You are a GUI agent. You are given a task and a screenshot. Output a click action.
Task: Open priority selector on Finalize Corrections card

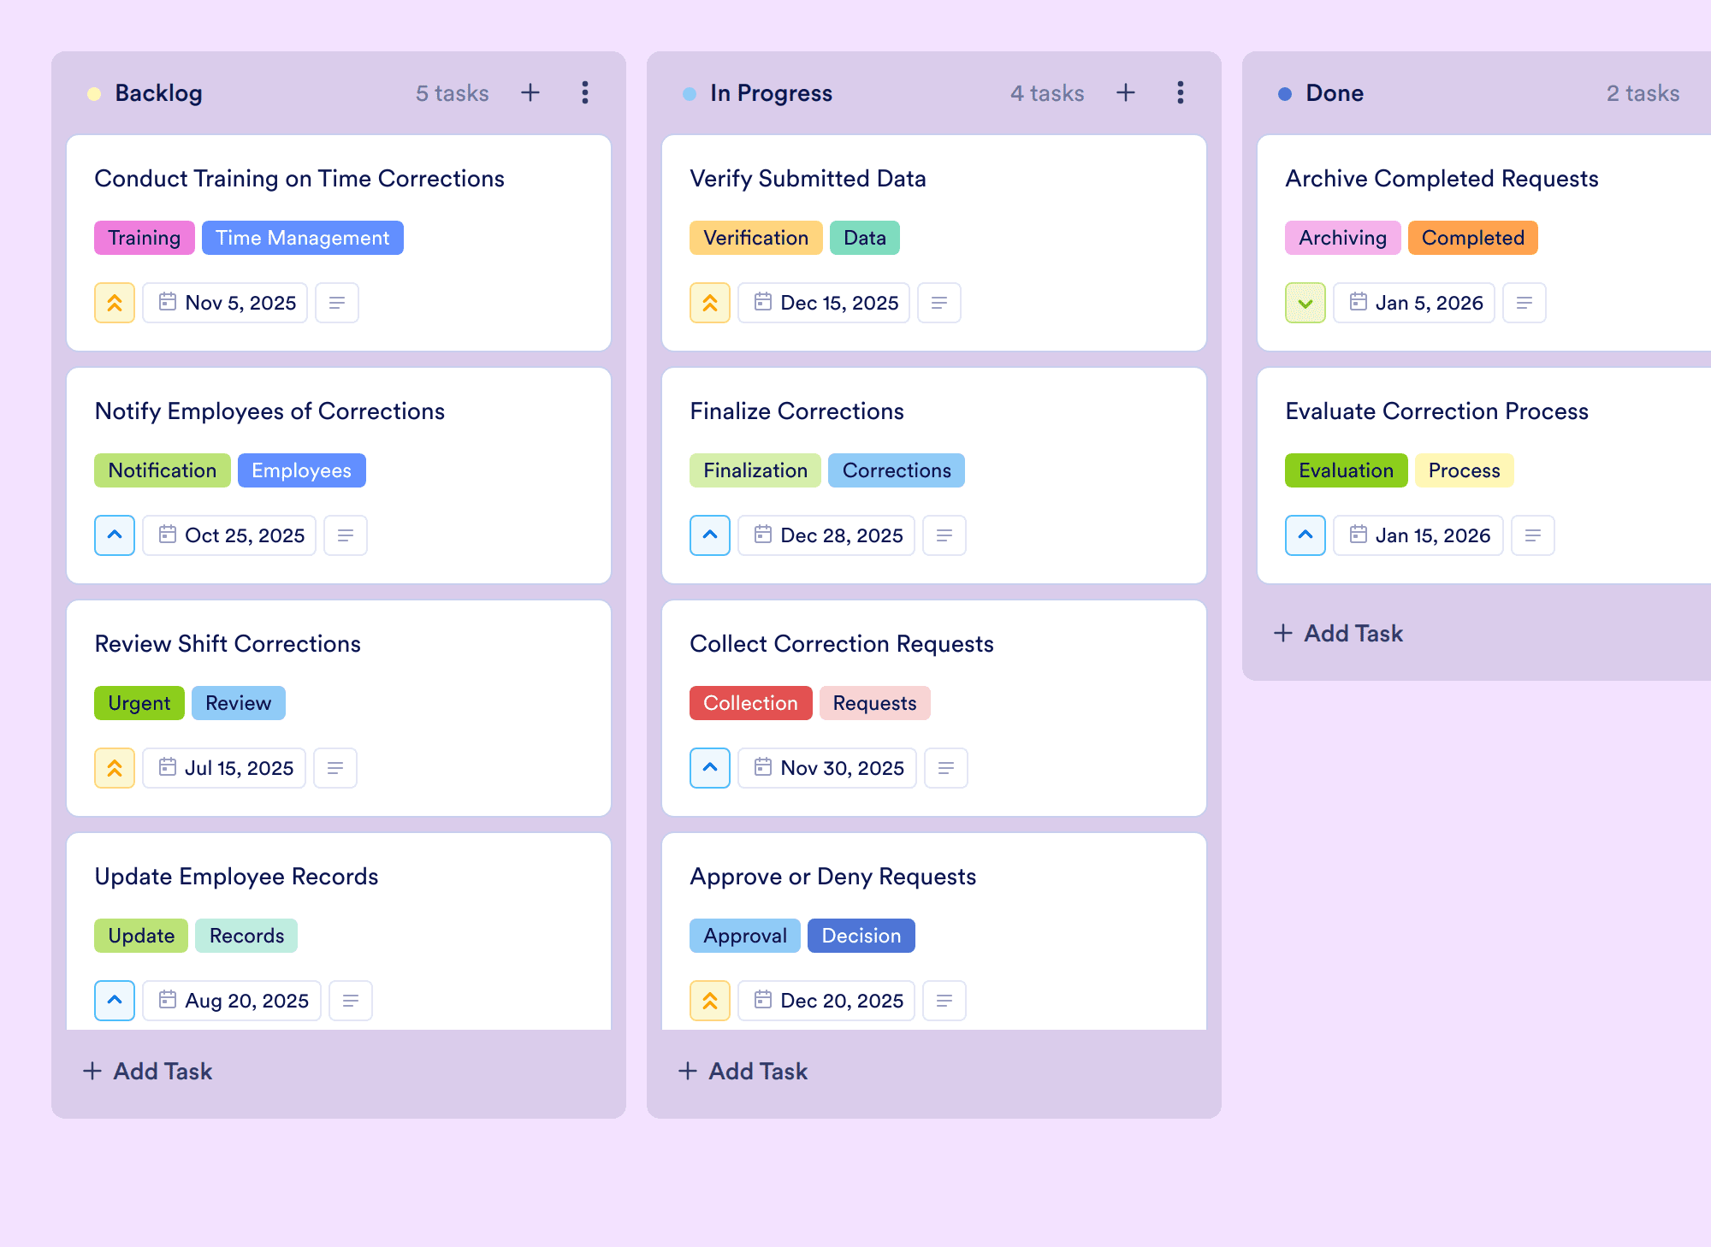(x=710, y=535)
